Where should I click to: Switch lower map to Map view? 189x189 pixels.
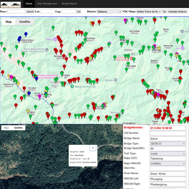6,128
